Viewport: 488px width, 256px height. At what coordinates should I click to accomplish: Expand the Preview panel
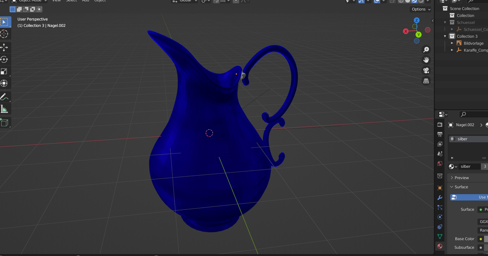coord(468,178)
